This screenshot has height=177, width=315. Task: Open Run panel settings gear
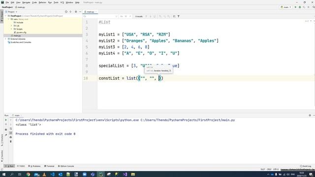click(x=310, y=116)
